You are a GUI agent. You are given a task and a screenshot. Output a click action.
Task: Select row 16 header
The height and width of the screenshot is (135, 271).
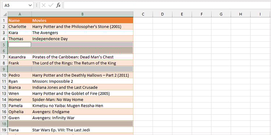click(x=4, y=112)
